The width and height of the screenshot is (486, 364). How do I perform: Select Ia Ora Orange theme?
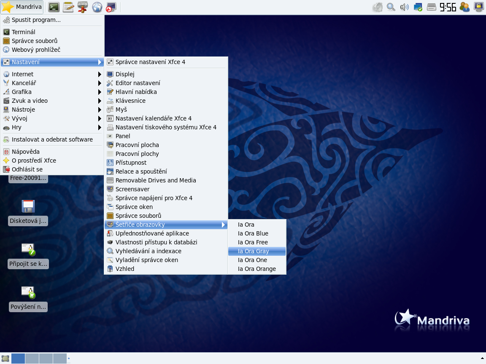[257, 269]
